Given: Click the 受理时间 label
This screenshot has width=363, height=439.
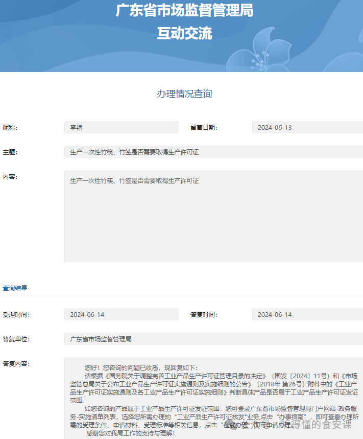Looking at the screenshot, I should [x=16, y=315].
